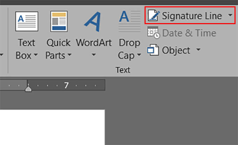Expand the WordArt dropdown arrow
This screenshot has width=238, height=145.
click(93, 55)
